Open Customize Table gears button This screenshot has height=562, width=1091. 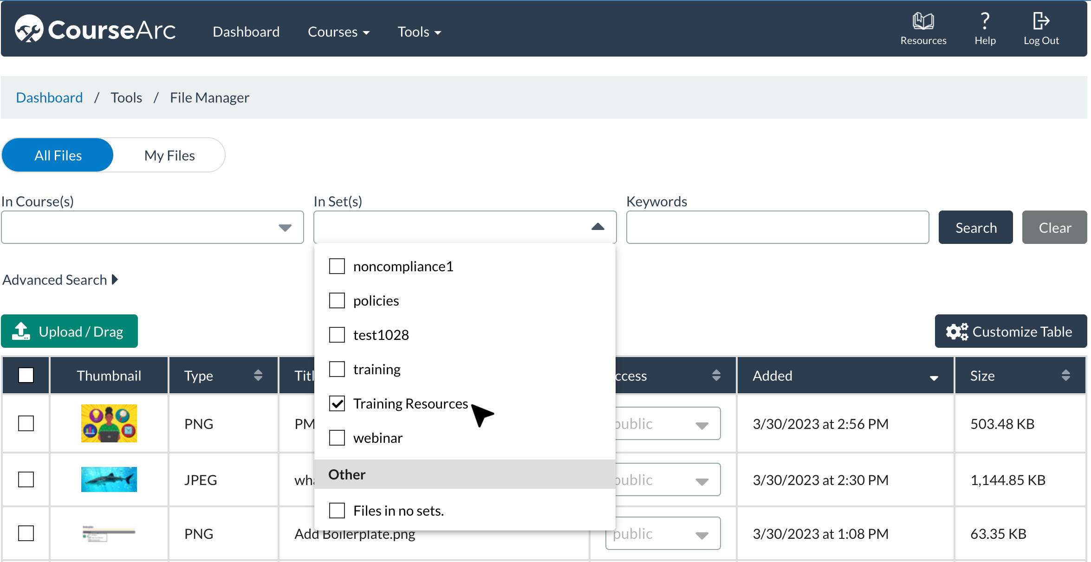pos(1011,332)
